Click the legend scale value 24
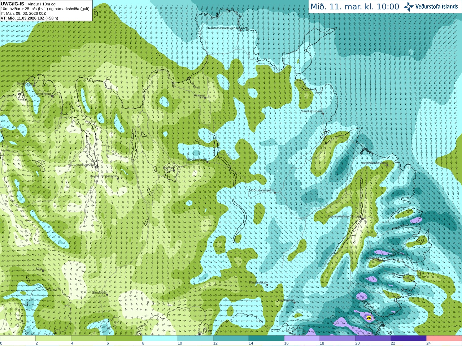The height and width of the screenshot is (346, 462). (x=429, y=343)
